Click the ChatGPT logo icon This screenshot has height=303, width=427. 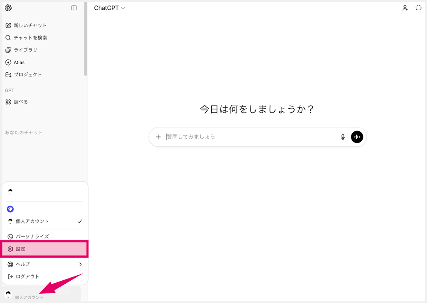coord(8,8)
